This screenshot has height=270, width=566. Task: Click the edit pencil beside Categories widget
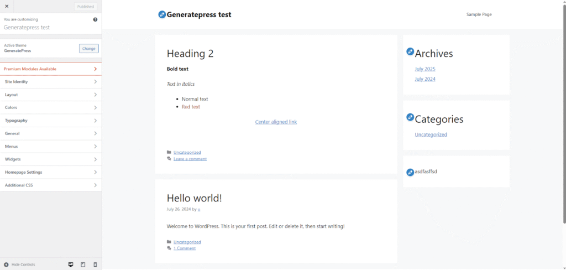pos(410,117)
